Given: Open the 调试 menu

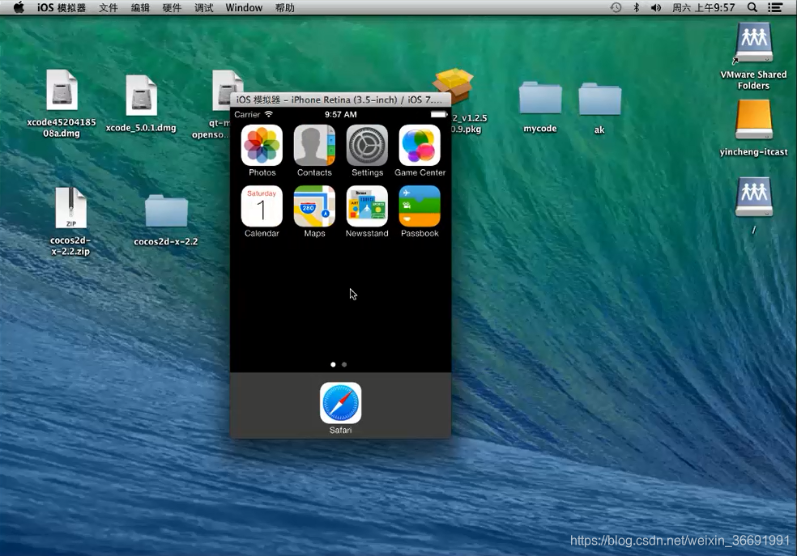Looking at the screenshot, I should click(204, 7).
